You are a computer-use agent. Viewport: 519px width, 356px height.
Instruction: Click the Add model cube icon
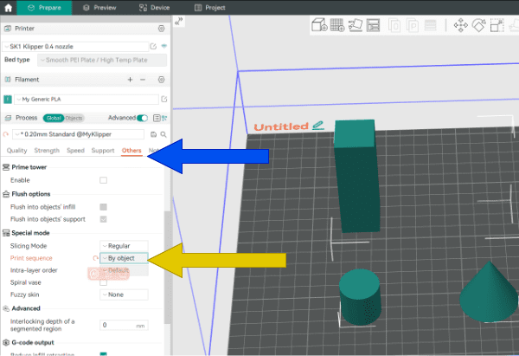[319, 25]
